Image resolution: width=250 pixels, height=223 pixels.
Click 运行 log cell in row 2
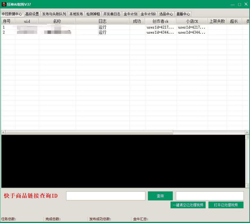[102, 32]
